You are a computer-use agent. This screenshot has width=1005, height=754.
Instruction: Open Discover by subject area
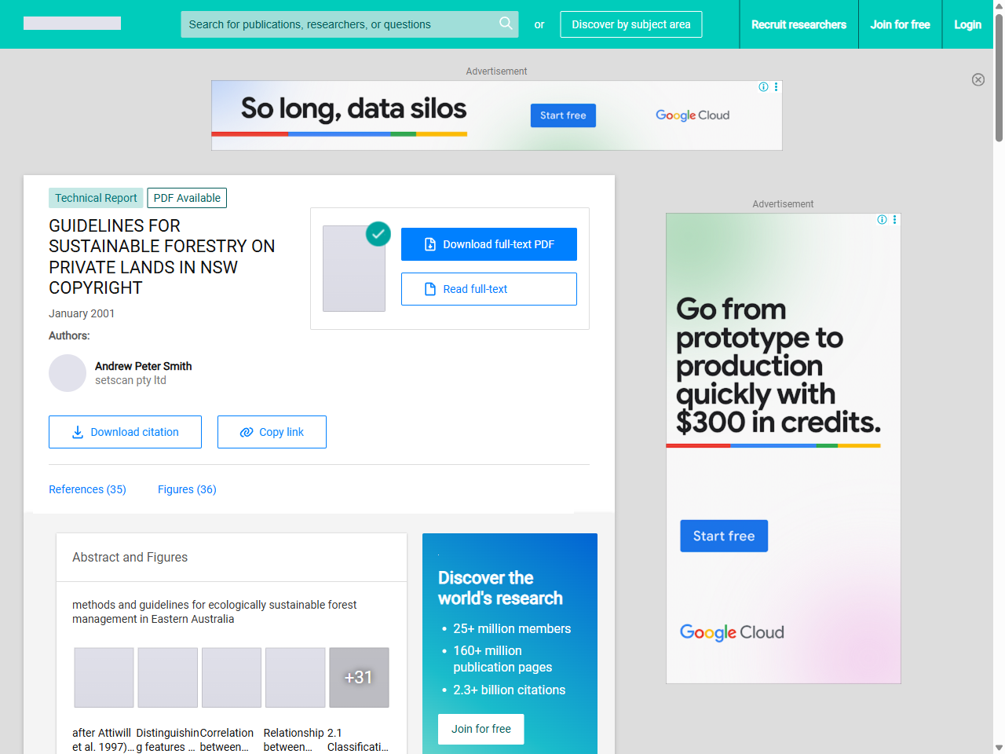pos(630,24)
